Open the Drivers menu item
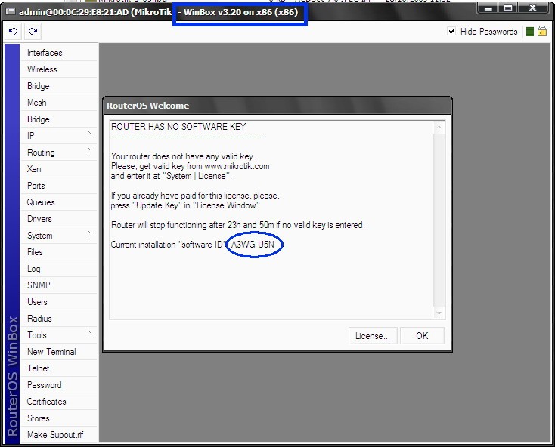Screen dimensions: 555x447 coord(59,219)
